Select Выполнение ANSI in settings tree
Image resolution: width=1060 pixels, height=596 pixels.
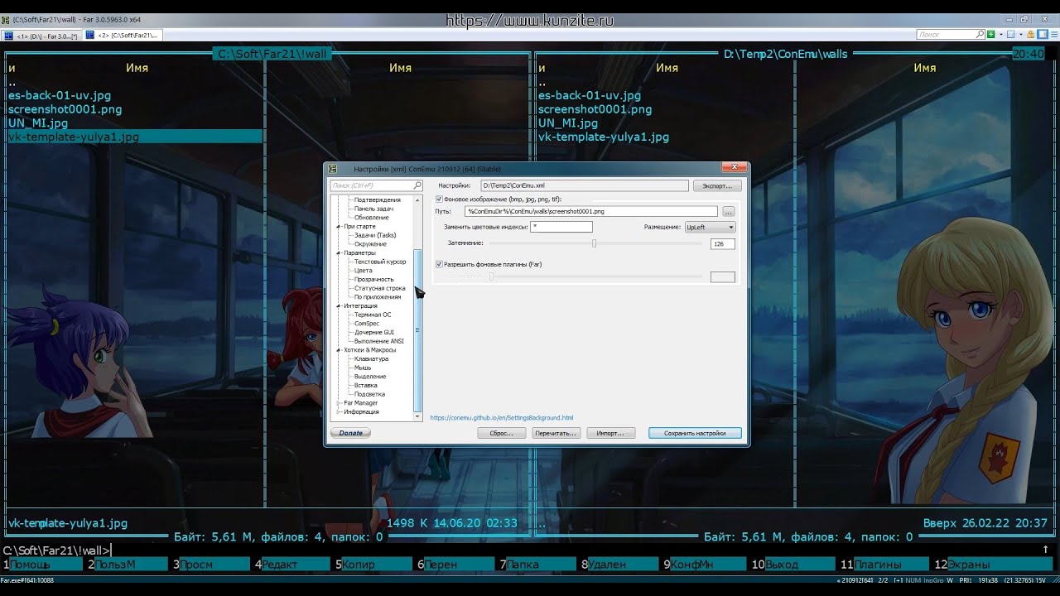[x=379, y=341]
